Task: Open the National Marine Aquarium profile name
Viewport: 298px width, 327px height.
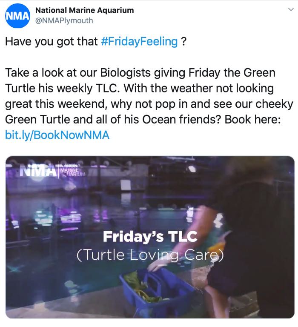Action: [x=84, y=10]
